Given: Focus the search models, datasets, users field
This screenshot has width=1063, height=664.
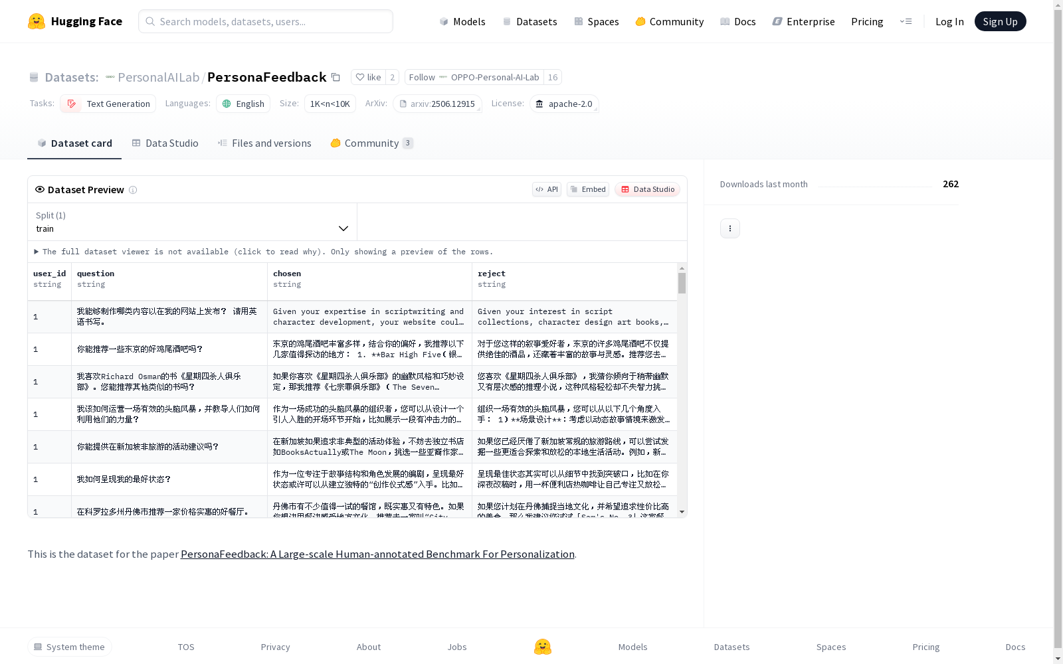Looking at the screenshot, I should point(266,21).
